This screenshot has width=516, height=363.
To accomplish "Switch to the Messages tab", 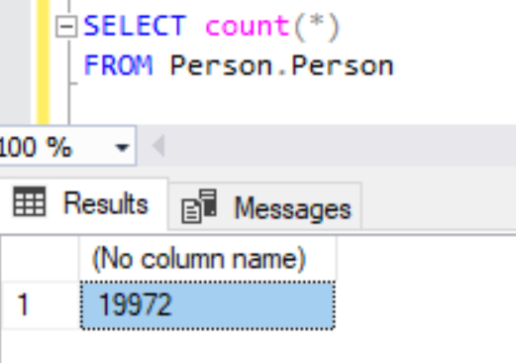I will click(264, 206).
